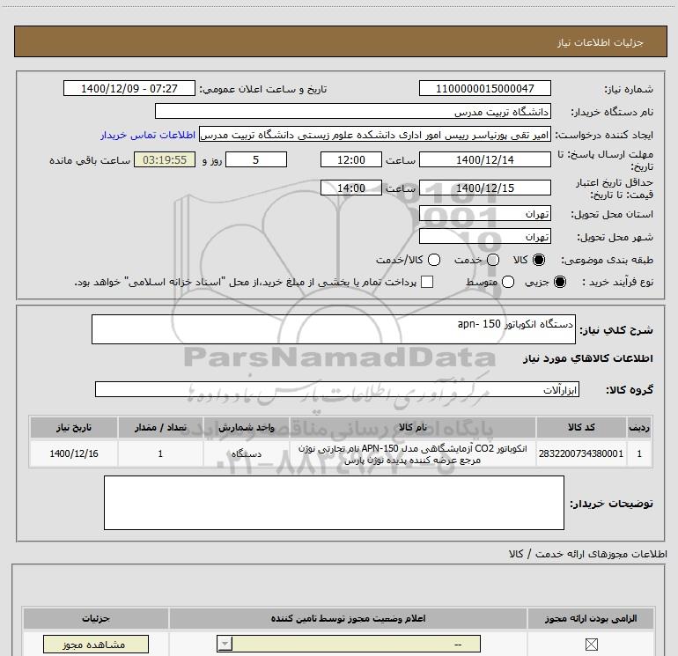Click the واحد شمارش column header
The width and height of the screenshot is (678, 656).
click(246, 427)
